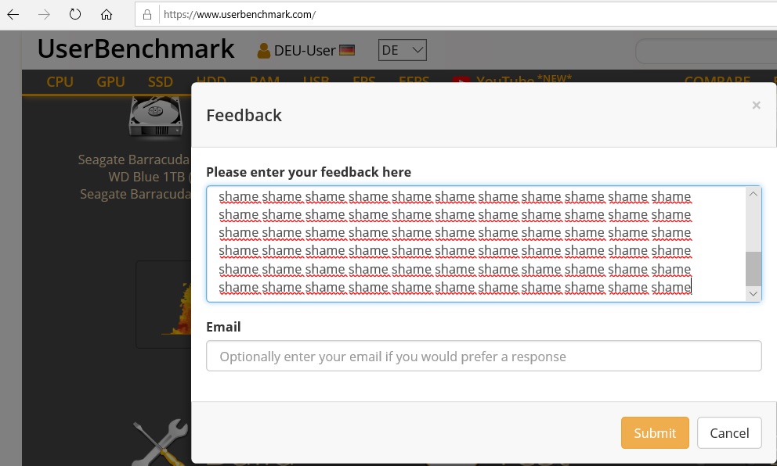Click the browser back arrow icon
Screen dimensions: 777x466
[12, 14]
